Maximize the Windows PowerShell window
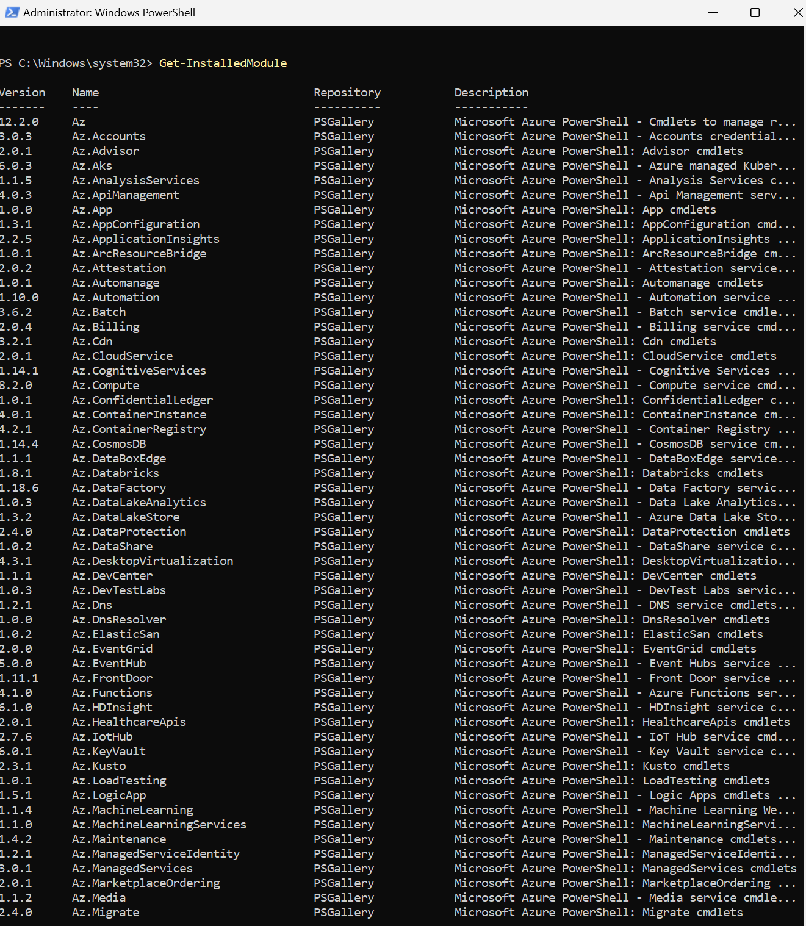Screen dimensions: 806x926 [x=755, y=13]
